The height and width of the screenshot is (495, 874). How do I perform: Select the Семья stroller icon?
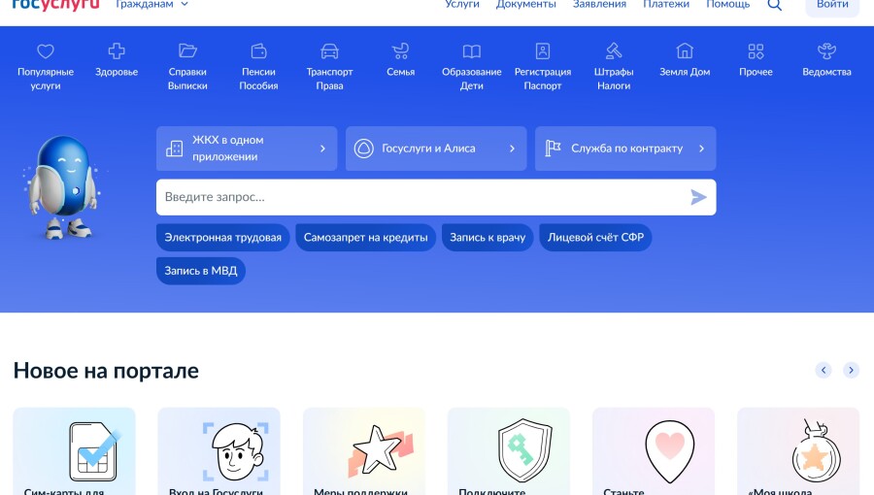400,51
